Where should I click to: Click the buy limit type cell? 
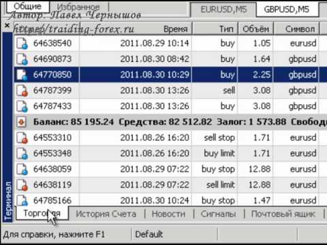click(219, 153)
